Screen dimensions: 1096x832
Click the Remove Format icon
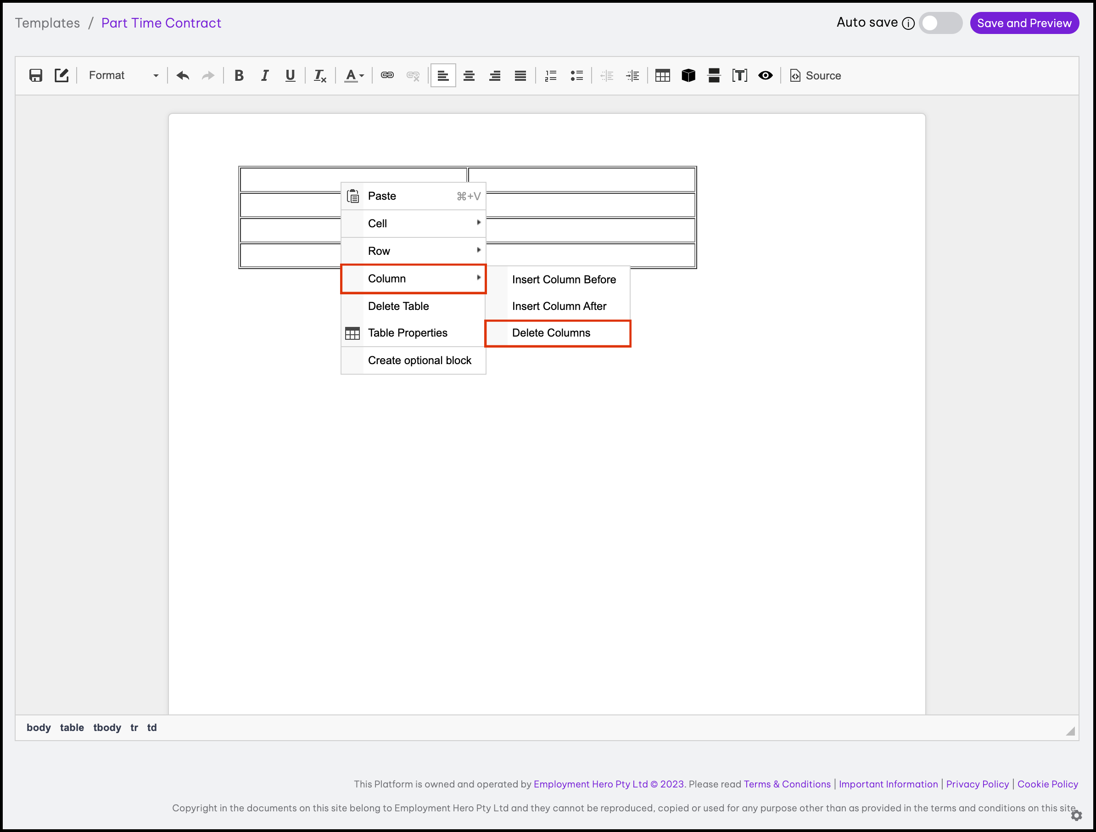tap(320, 75)
